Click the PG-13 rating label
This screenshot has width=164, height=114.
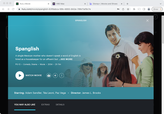18,64
